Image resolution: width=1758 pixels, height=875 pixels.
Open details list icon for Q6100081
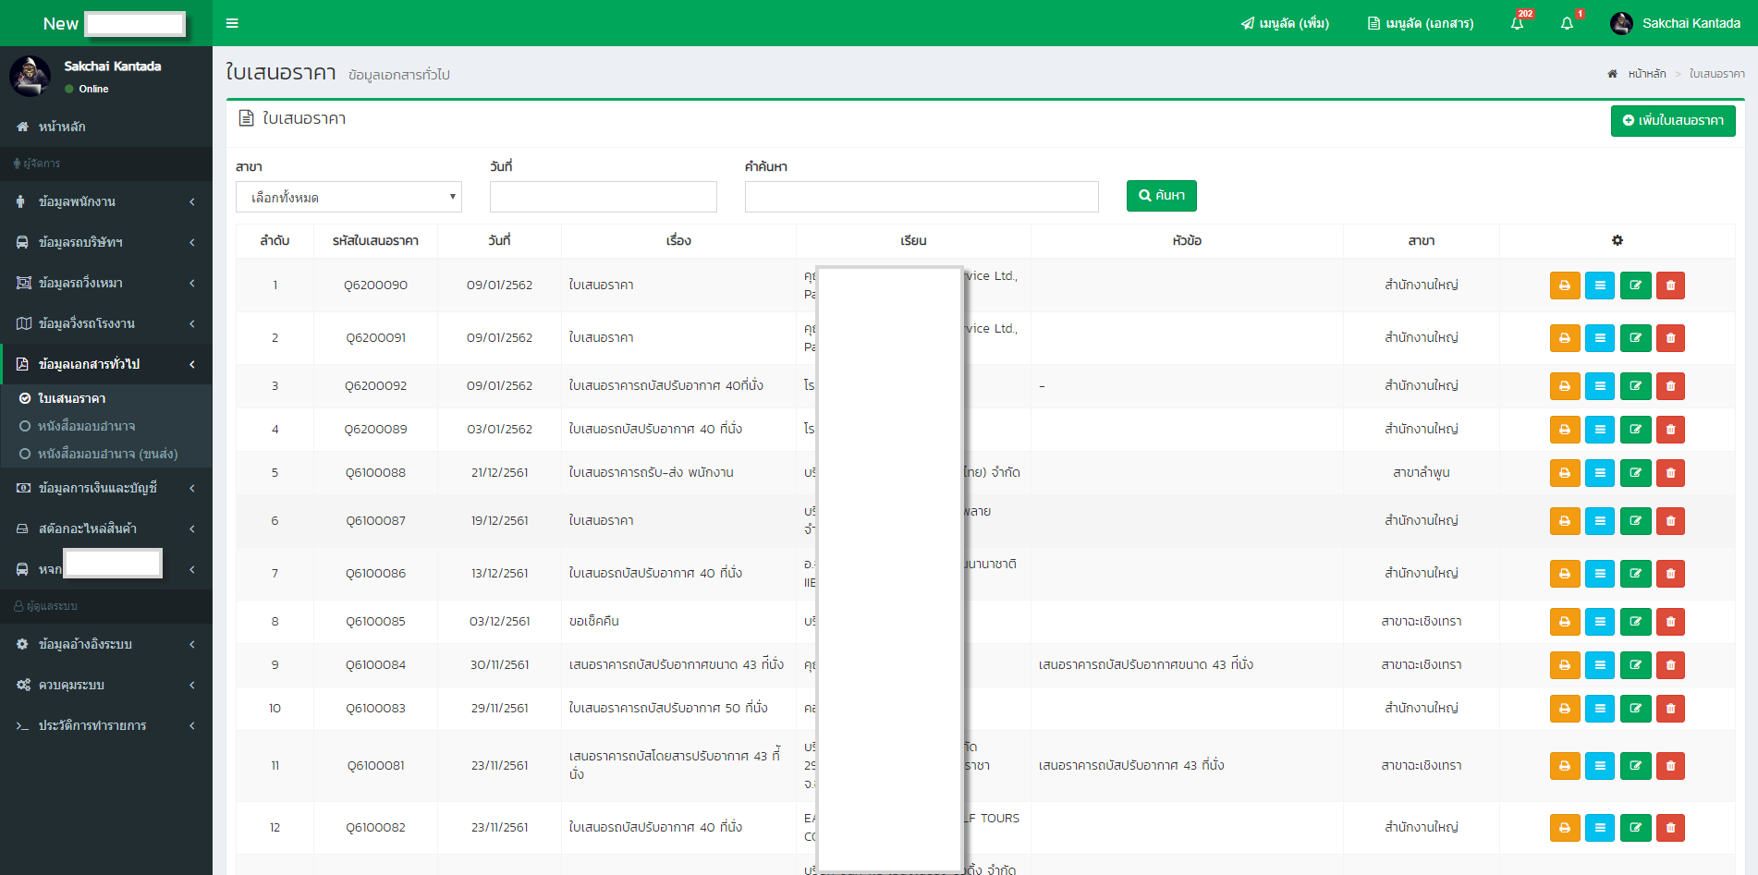point(1600,766)
